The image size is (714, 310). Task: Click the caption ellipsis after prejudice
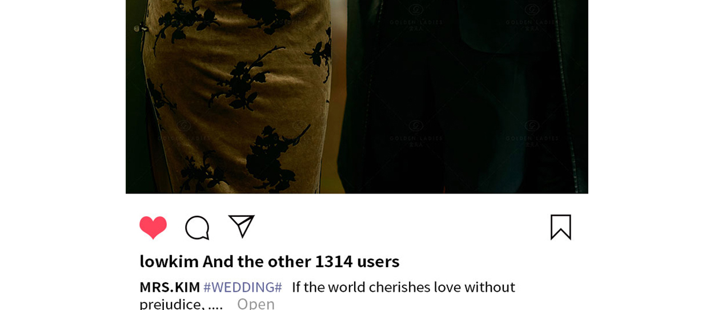(x=215, y=305)
